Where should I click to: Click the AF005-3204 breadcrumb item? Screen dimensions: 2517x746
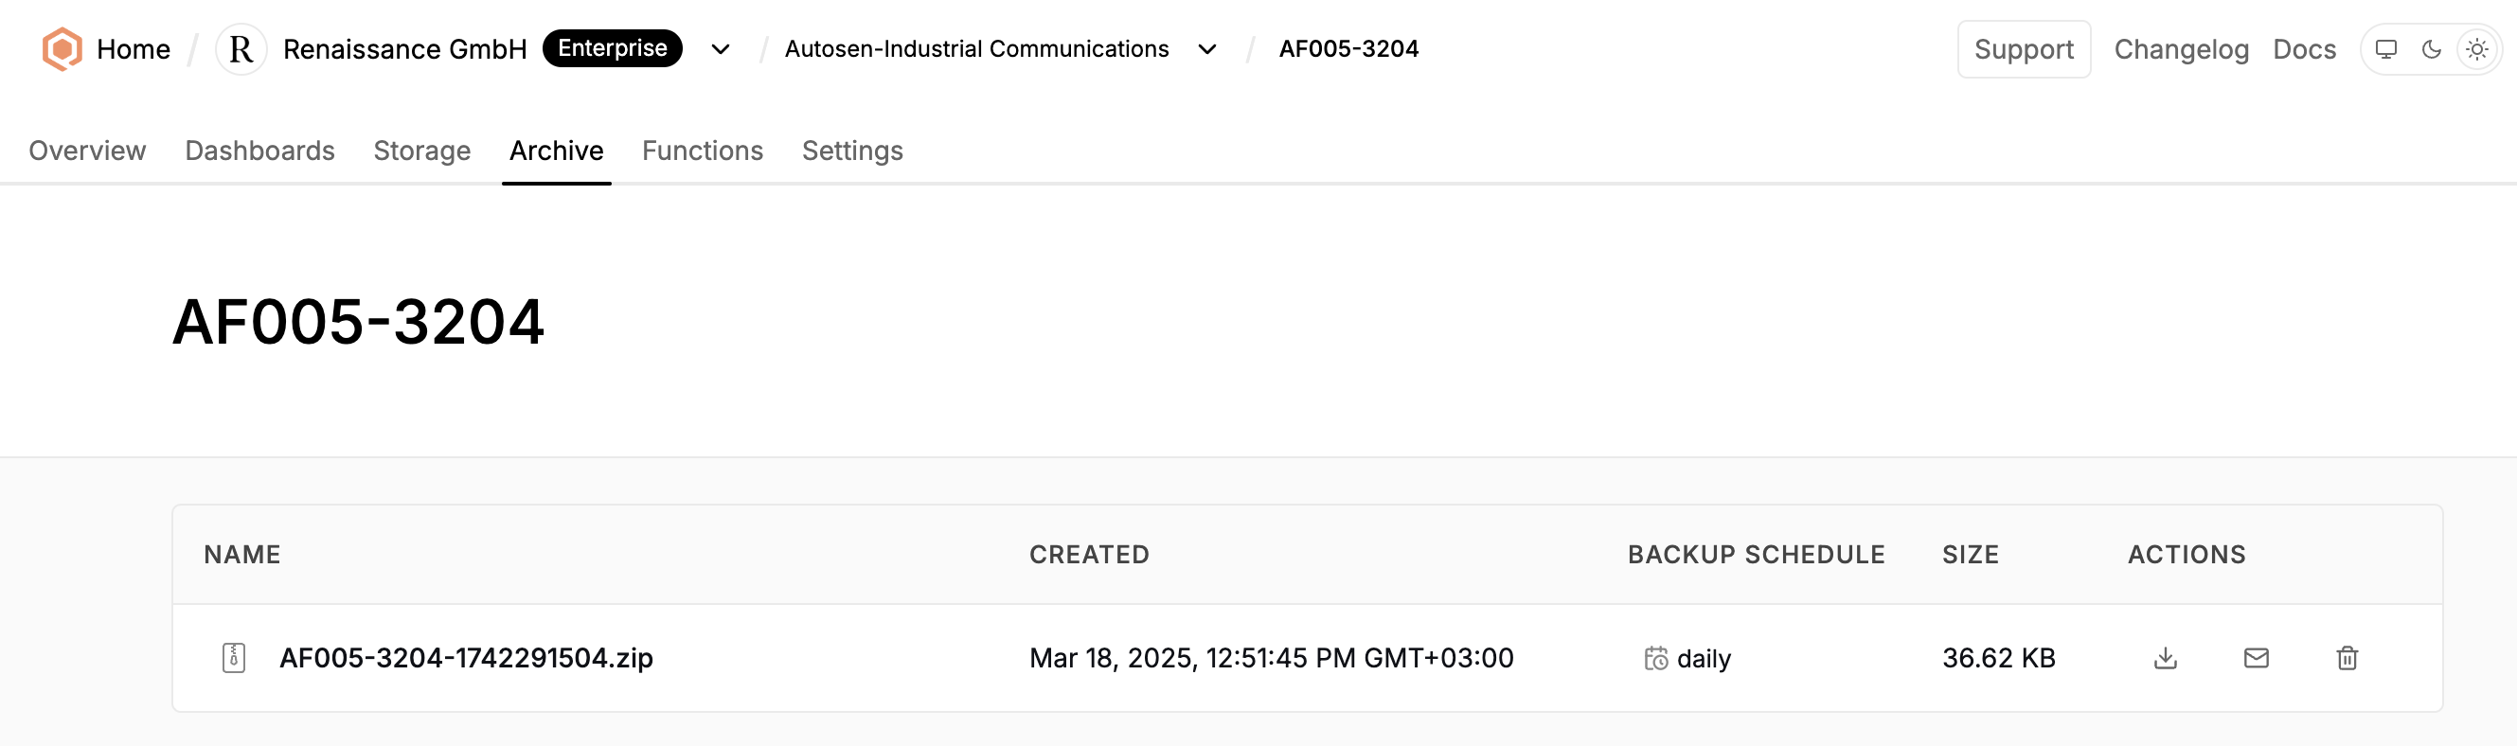1348,49
